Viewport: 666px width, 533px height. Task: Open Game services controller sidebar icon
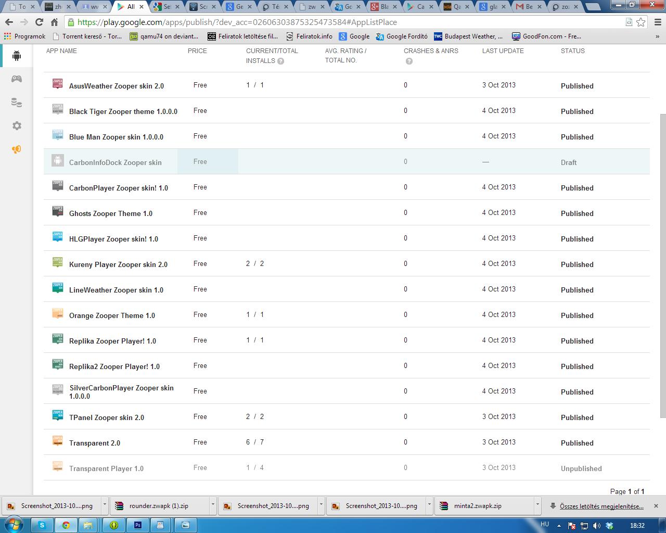tap(17, 79)
